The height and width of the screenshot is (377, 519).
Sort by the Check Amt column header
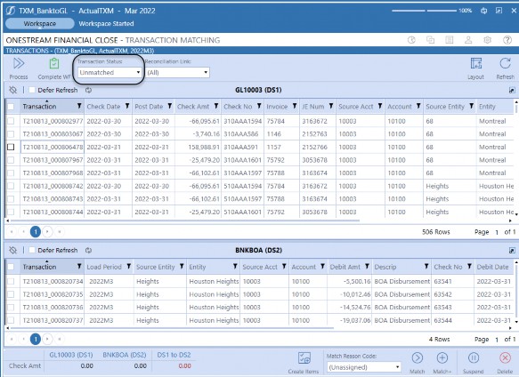coord(193,107)
